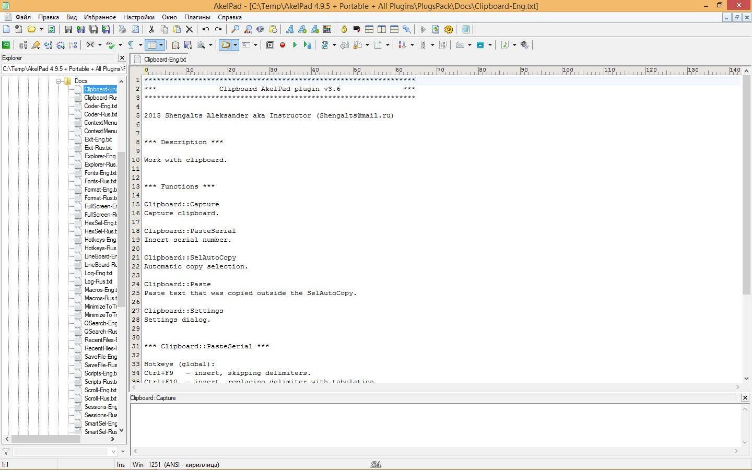
Task: Click the red record macro button
Action: pos(283,45)
